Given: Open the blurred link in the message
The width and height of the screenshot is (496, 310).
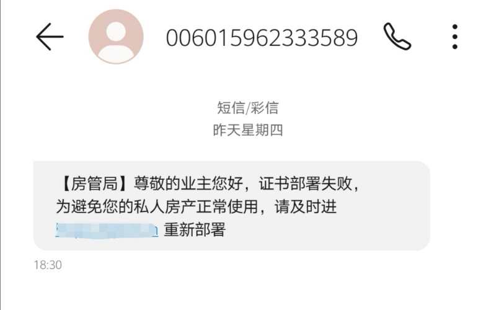Looking at the screenshot, I should click(x=107, y=230).
